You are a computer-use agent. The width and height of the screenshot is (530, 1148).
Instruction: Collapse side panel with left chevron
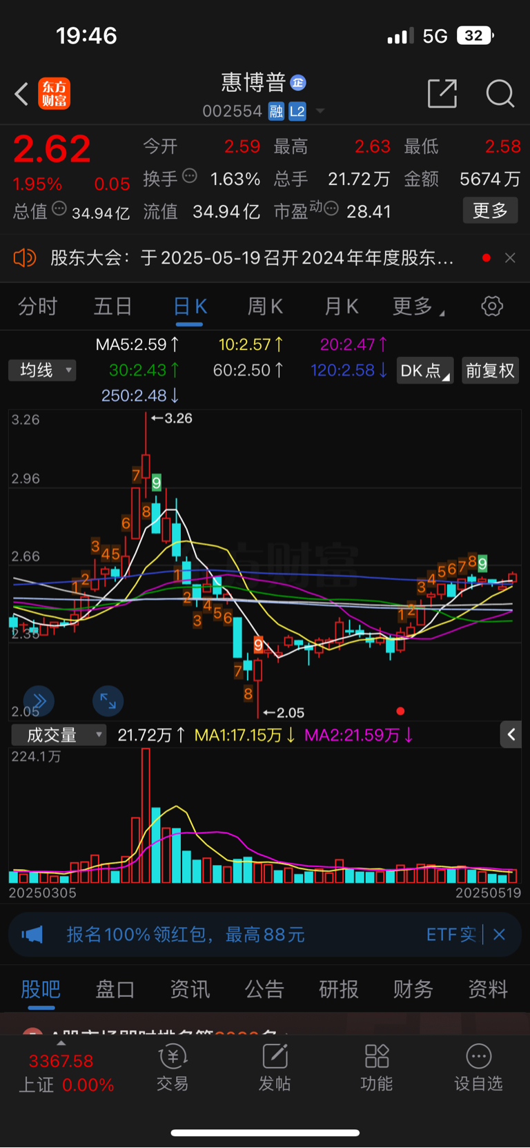point(511,735)
